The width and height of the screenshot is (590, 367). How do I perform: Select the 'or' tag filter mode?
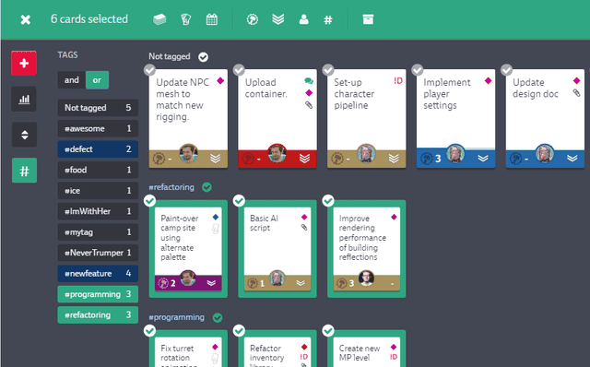[97, 80]
